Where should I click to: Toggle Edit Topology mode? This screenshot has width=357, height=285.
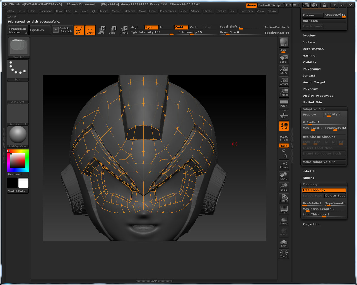pyautogui.click(x=324, y=190)
